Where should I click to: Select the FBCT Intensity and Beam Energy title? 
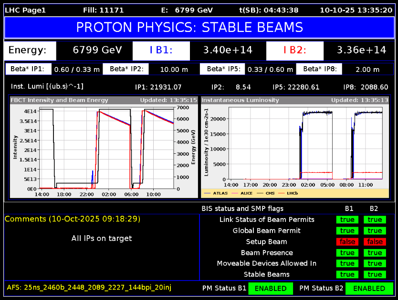click(60, 100)
